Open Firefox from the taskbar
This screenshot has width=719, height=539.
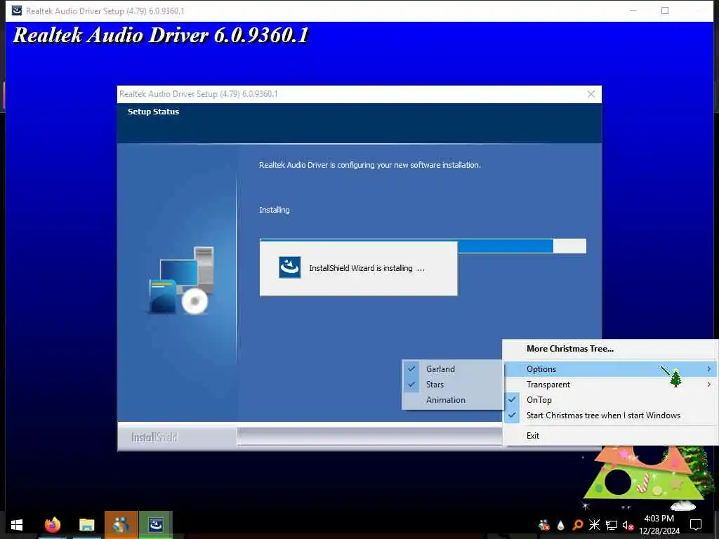tap(53, 525)
